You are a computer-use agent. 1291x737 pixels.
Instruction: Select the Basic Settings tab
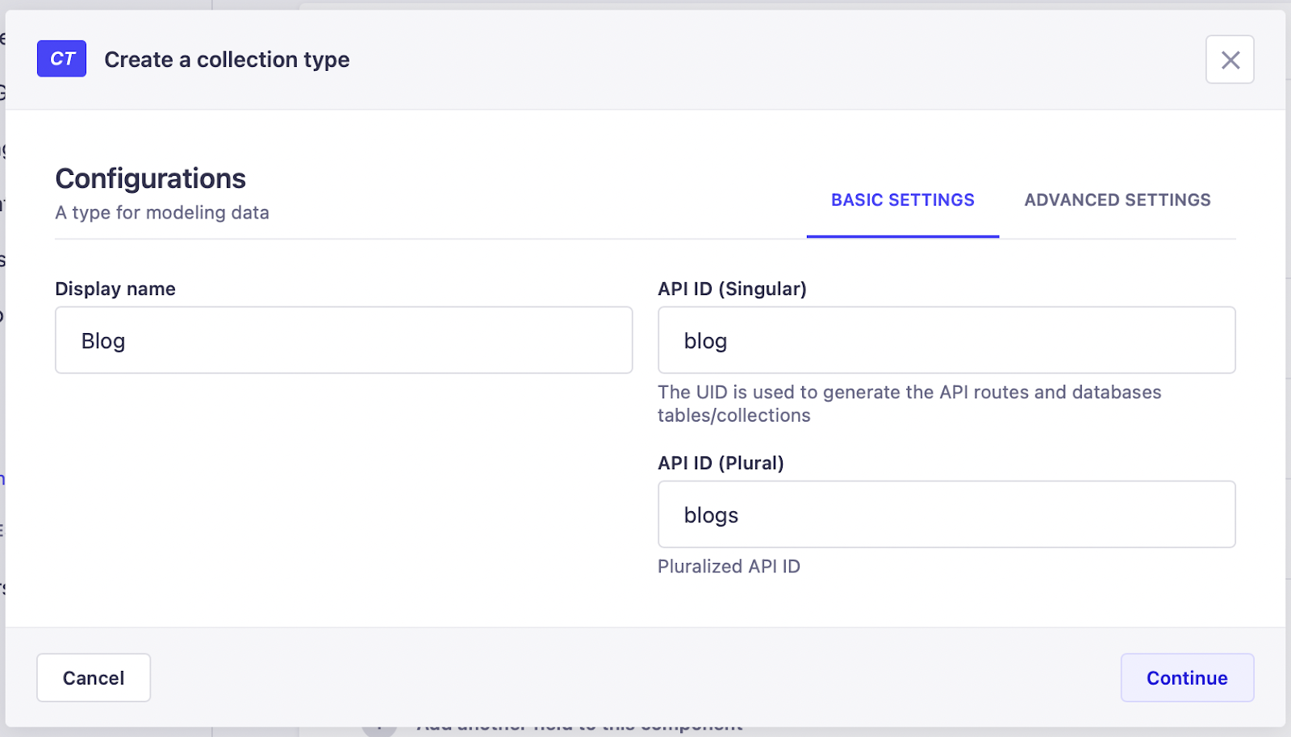coord(902,200)
